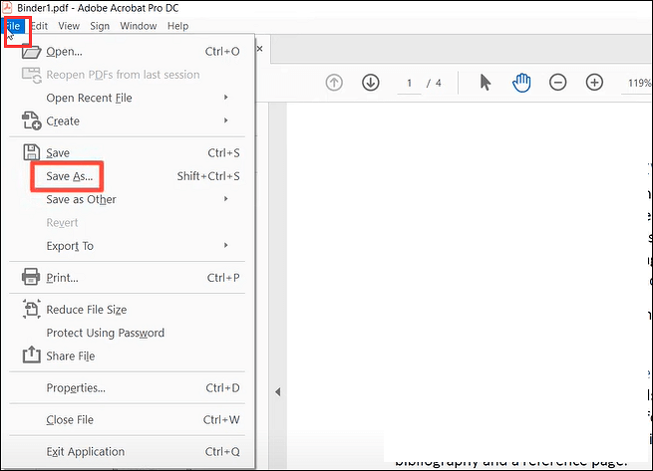Click the zoom out minus icon
This screenshot has width=653, height=471.
(x=558, y=83)
